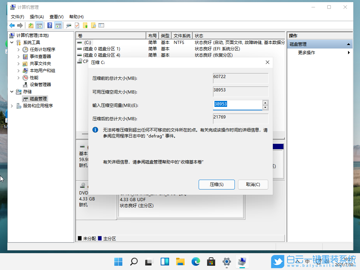Screen dimensions: 360x270
Task: Click the Up One Level folder icon
Action: coord(31,25)
